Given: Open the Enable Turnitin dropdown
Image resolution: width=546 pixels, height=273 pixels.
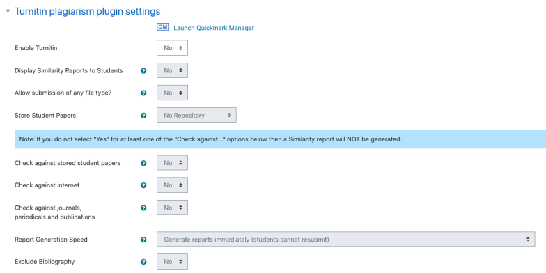Looking at the screenshot, I should pyautogui.click(x=173, y=48).
